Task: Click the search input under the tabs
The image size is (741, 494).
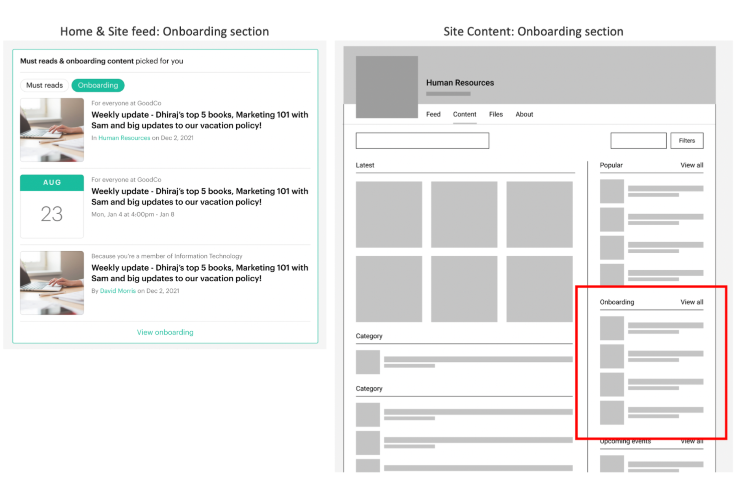Action: pyautogui.click(x=422, y=140)
